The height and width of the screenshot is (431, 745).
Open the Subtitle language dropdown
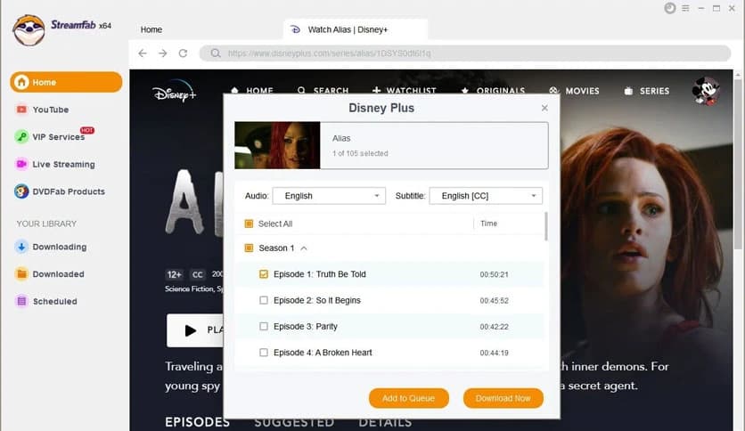(x=486, y=196)
